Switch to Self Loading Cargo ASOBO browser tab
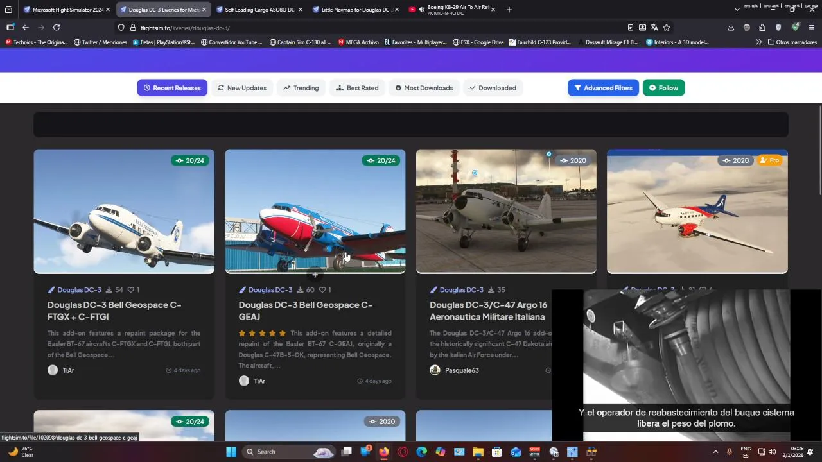The image size is (822, 462). 259,10
